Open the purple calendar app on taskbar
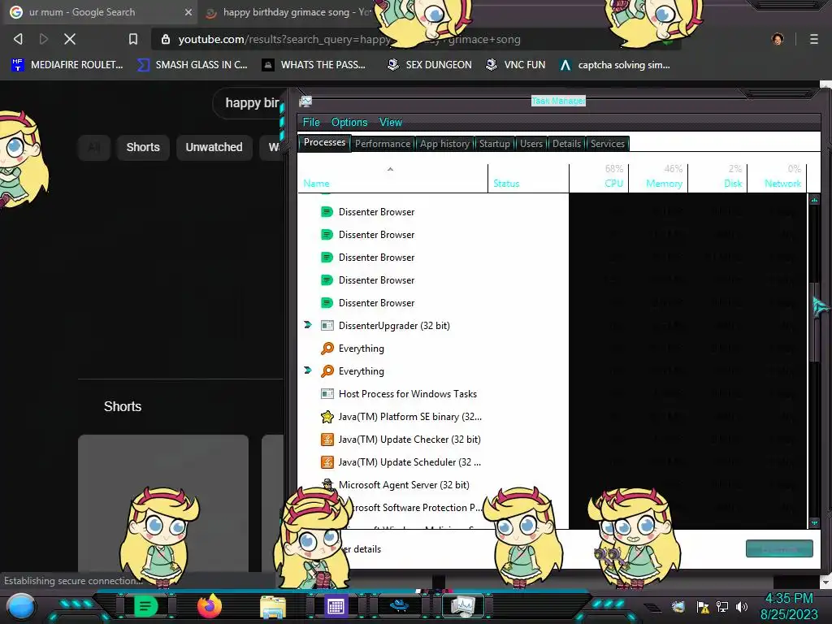This screenshot has height=624, width=832. click(x=336, y=606)
